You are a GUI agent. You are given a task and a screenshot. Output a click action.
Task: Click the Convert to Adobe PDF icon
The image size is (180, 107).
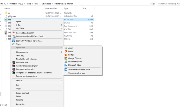[14, 33]
